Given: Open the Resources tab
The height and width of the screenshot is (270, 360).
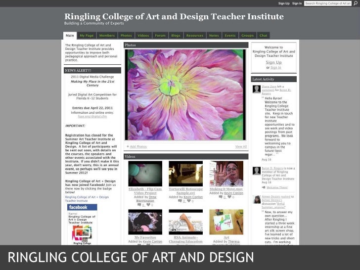Looking at the screenshot, I should pos(195,36).
